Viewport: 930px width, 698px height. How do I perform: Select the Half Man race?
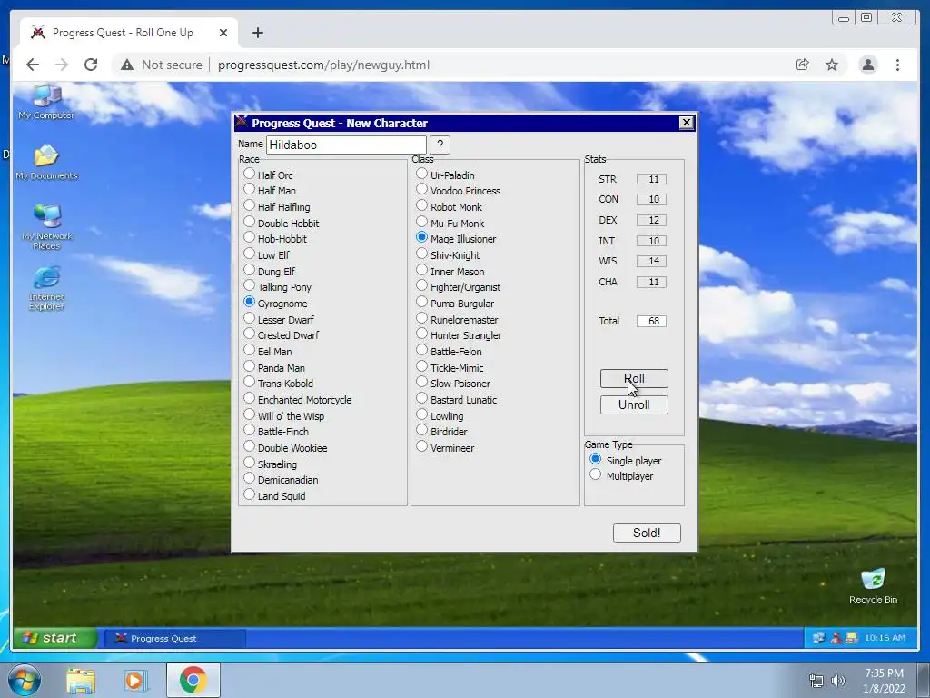coord(249,190)
